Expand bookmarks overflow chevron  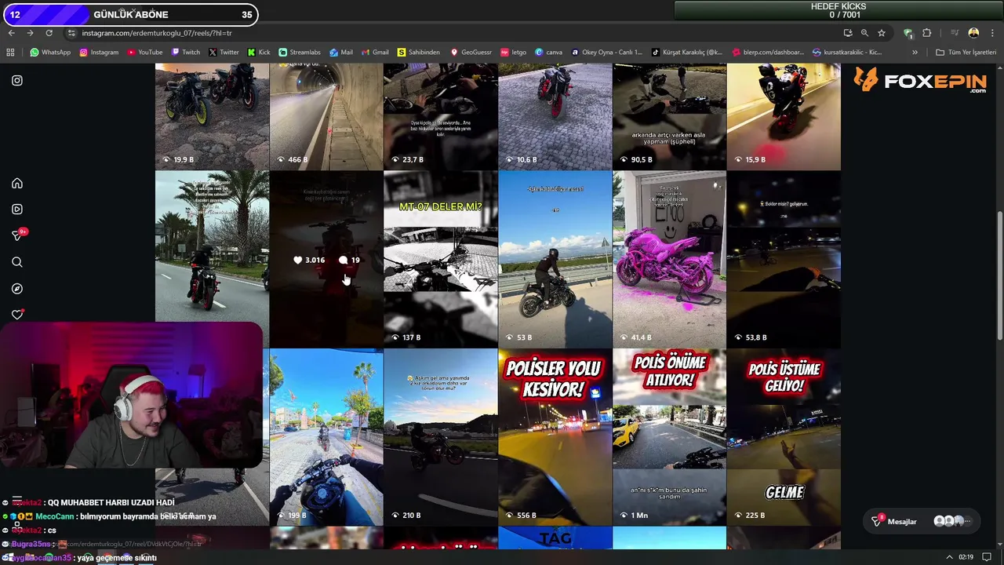click(x=915, y=53)
